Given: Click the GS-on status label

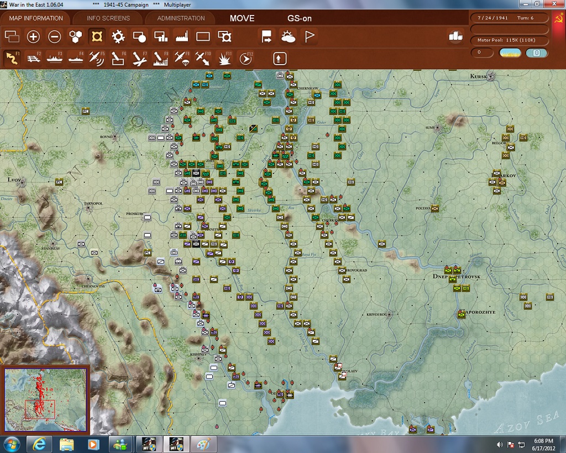Looking at the screenshot, I should (x=299, y=18).
